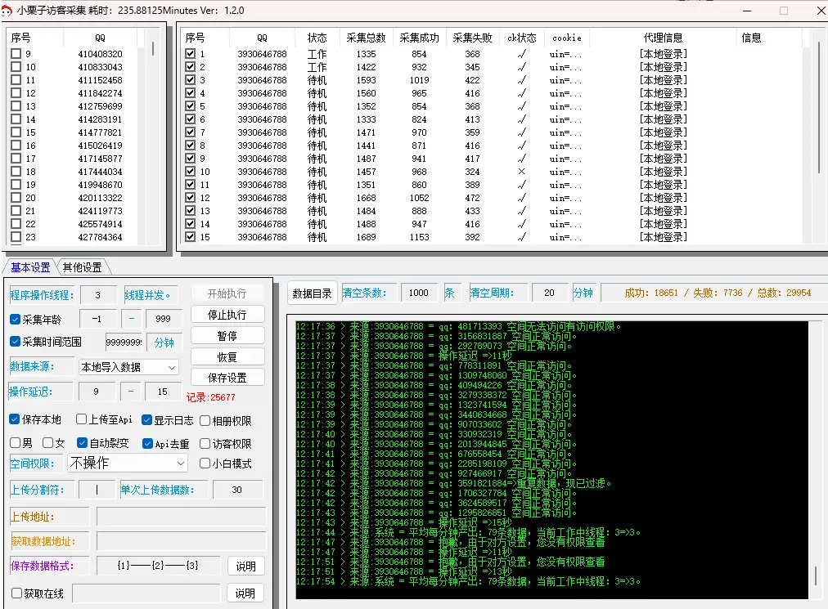This screenshot has width=828, height=609.
Task: Click the 状态 column header
Action: coord(317,38)
